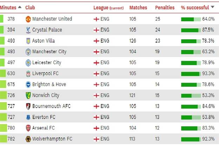Click the England flag in Aston Villa row
The image size is (219, 145).
tap(96, 41)
